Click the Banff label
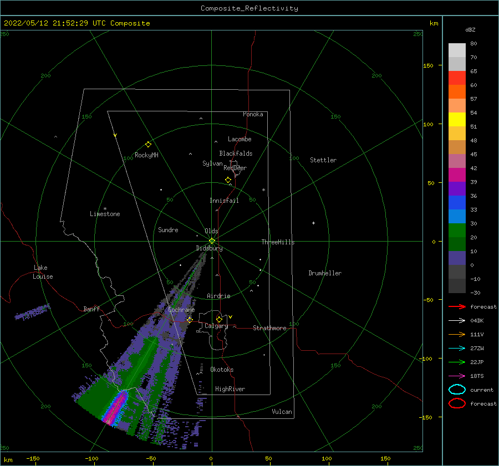The width and height of the screenshot is (499, 466). point(91,309)
